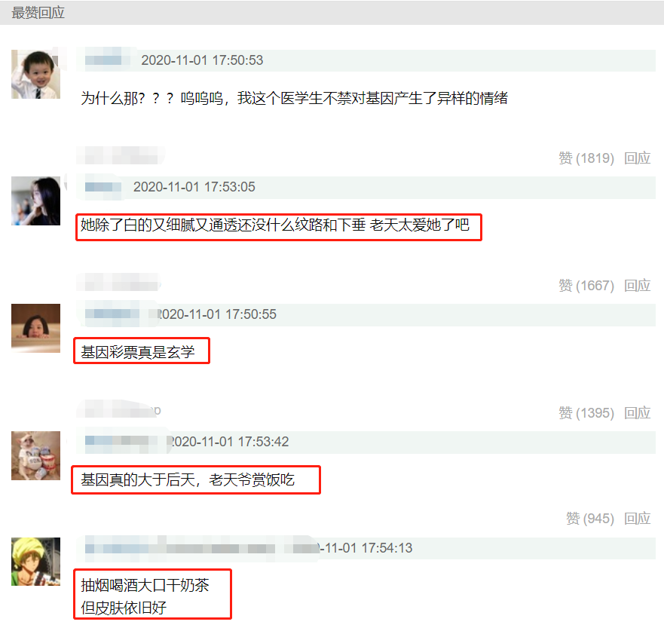The width and height of the screenshot is (664, 634).
Task: Click the comment 抽烟喝酒大口干奶茶
Action: (x=145, y=585)
